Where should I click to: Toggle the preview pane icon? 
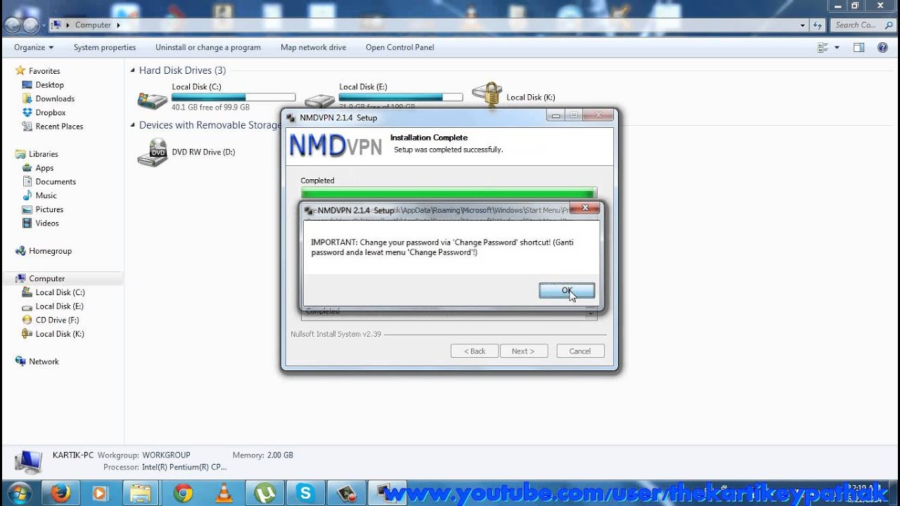click(x=859, y=47)
